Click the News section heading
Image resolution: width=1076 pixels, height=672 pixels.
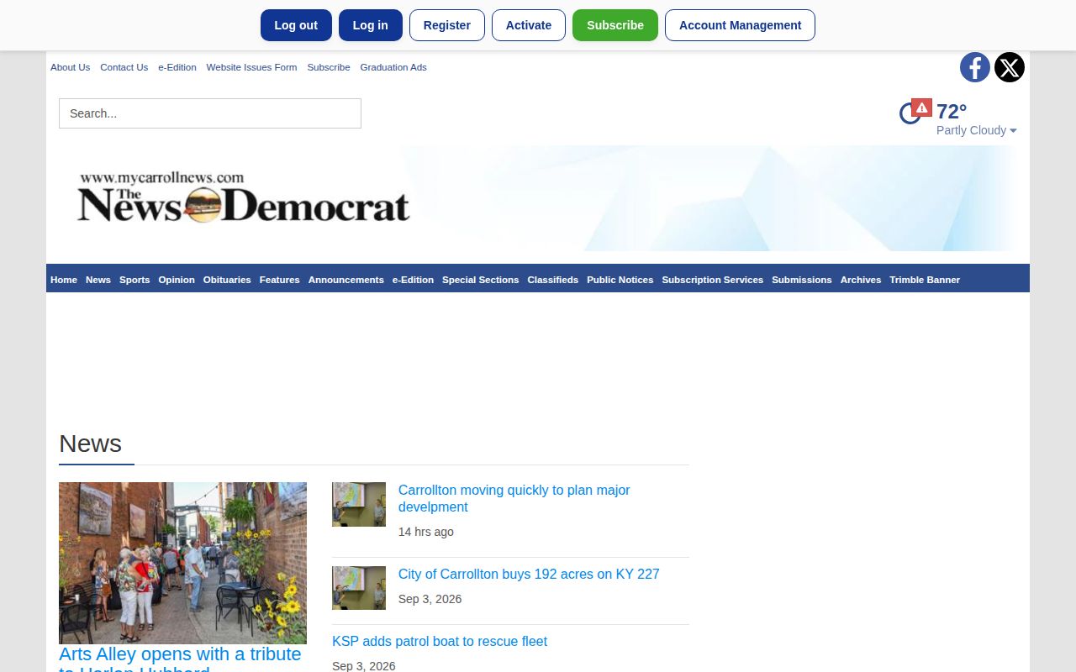pyautogui.click(x=90, y=444)
